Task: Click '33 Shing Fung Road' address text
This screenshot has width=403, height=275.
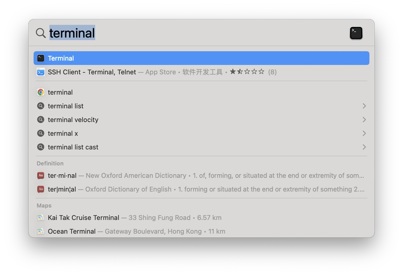Action: tap(160, 218)
